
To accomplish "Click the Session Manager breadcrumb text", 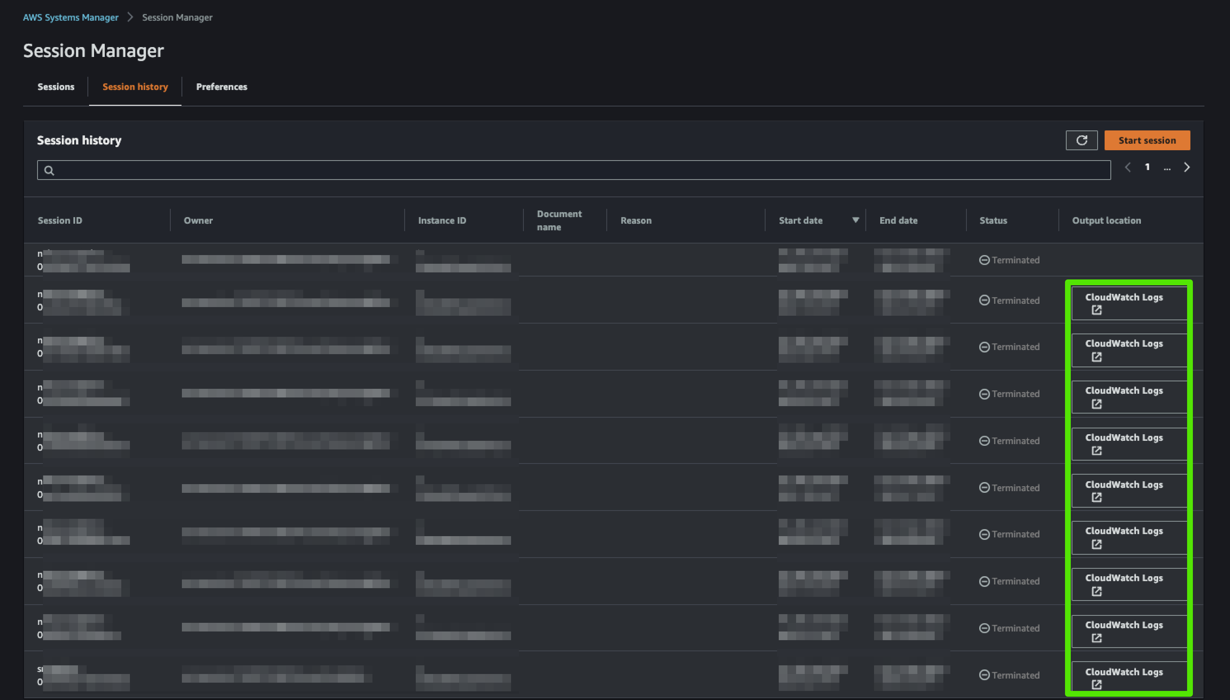I will point(177,17).
